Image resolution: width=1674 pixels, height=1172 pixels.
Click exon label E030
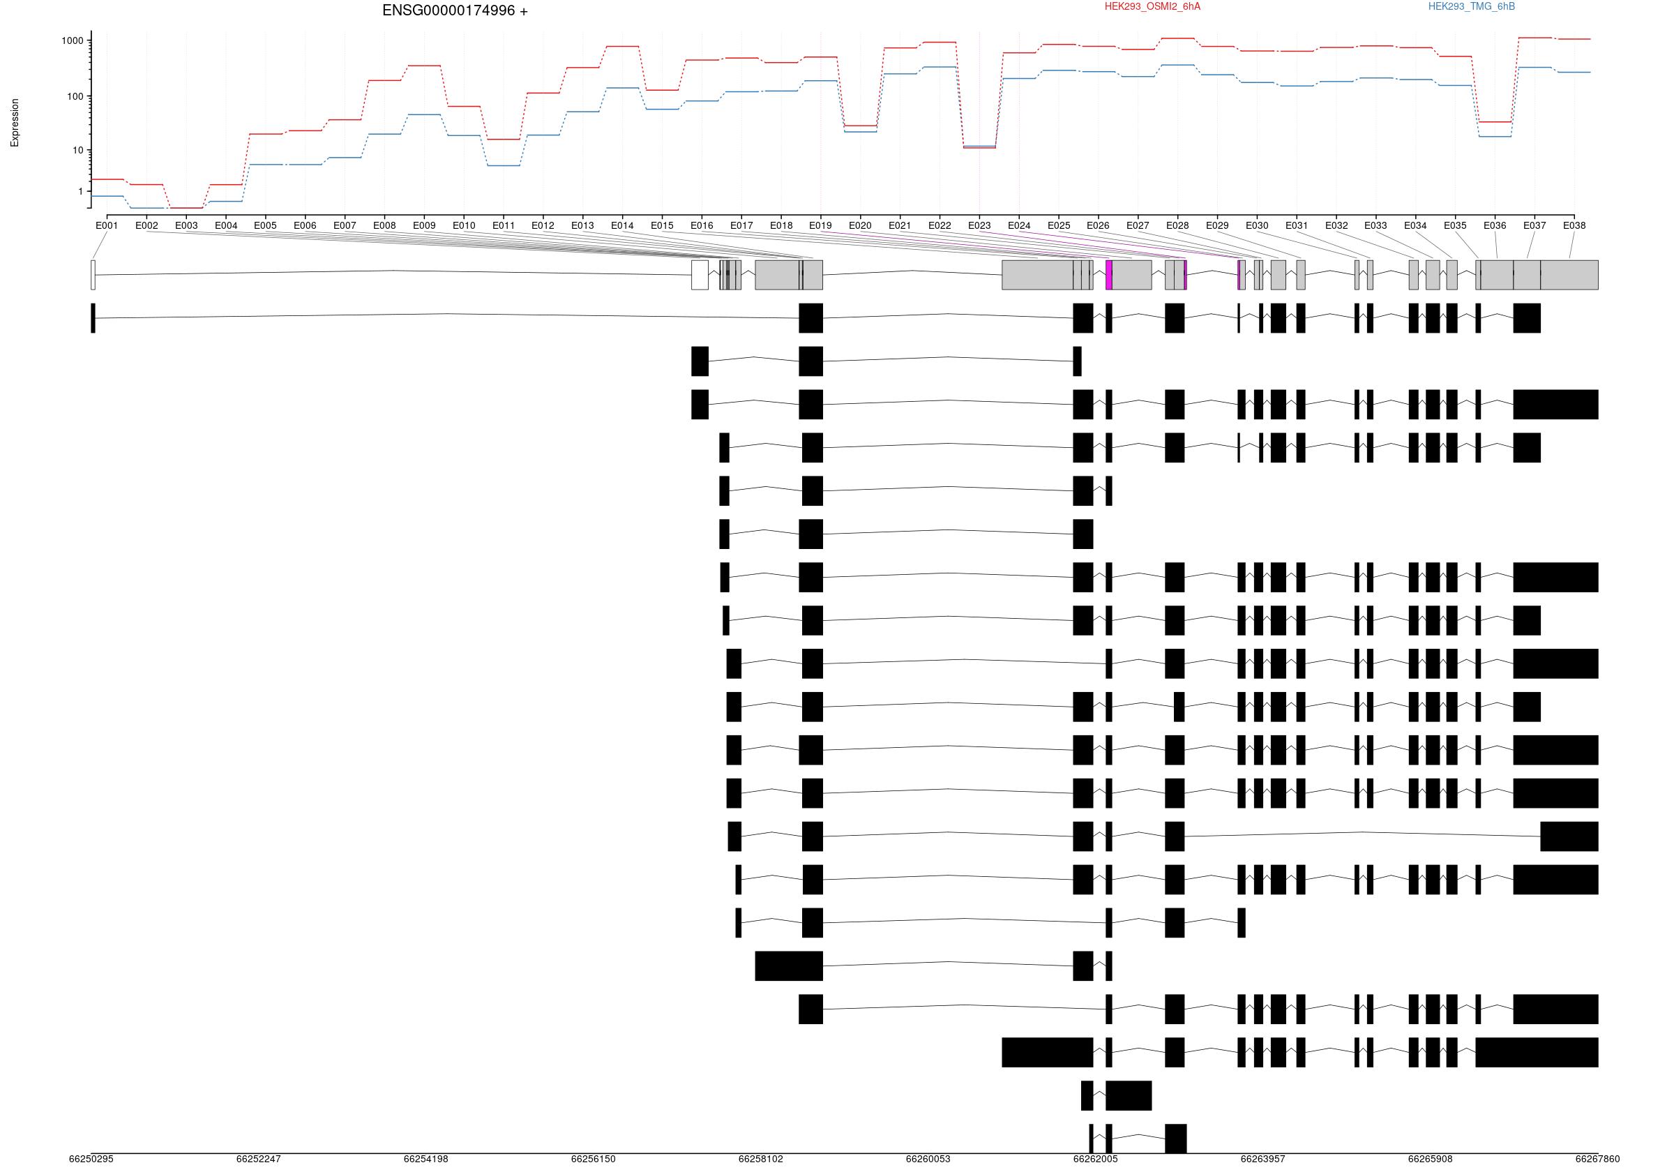[x=1257, y=225]
